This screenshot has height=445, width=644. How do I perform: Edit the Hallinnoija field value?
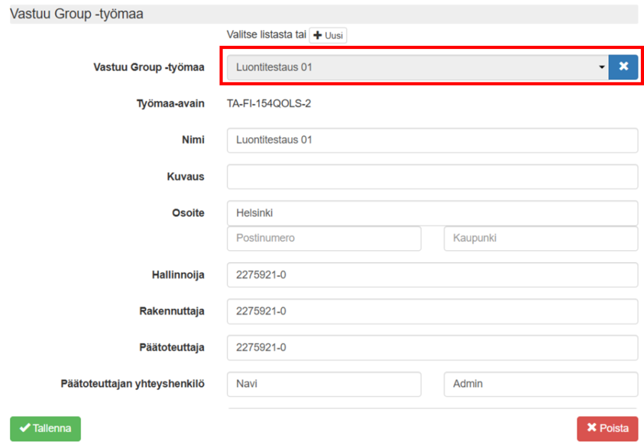(433, 275)
